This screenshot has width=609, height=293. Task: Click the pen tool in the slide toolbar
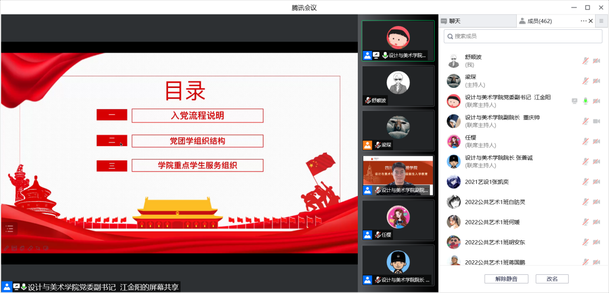pos(6,248)
